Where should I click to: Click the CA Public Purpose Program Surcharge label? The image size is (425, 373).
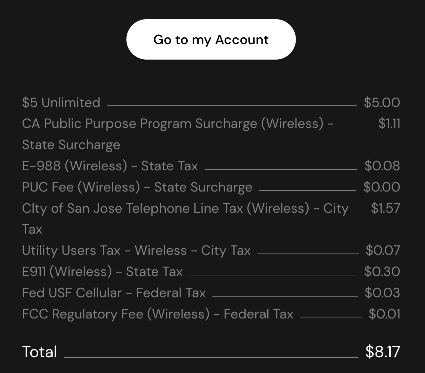pos(178,124)
